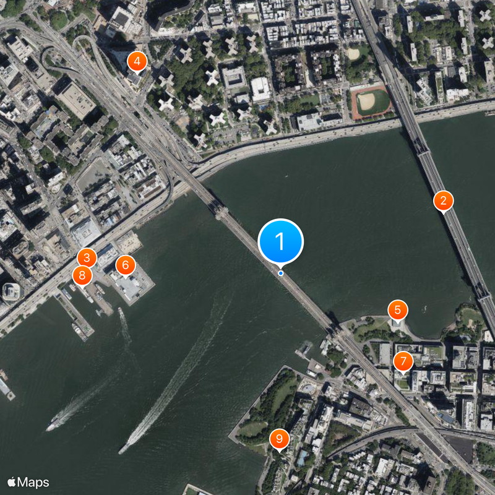Click the small blue location dot on the bridge
The height and width of the screenshot is (495, 495).
(x=281, y=273)
